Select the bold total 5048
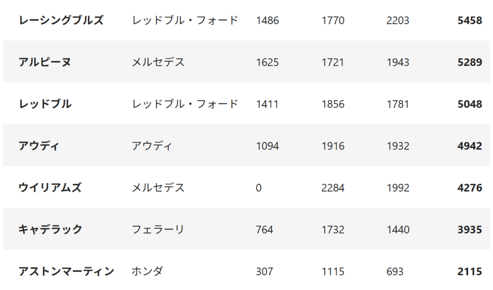The height and width of the screenshot is (290, 493). 469,104
